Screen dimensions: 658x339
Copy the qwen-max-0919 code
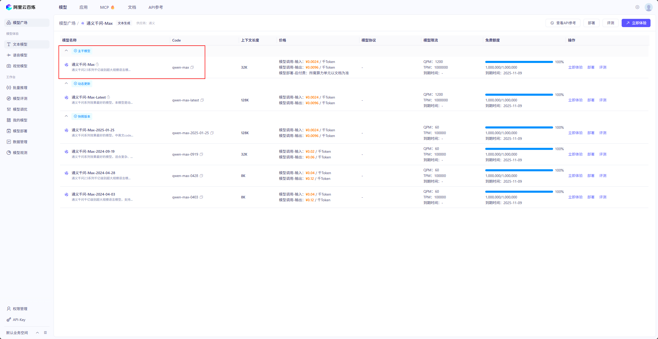201,154
